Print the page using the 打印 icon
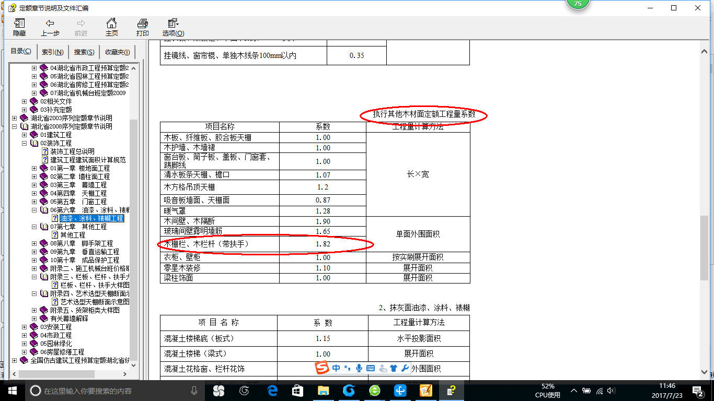The image size is (714, 401). point(143,27)
